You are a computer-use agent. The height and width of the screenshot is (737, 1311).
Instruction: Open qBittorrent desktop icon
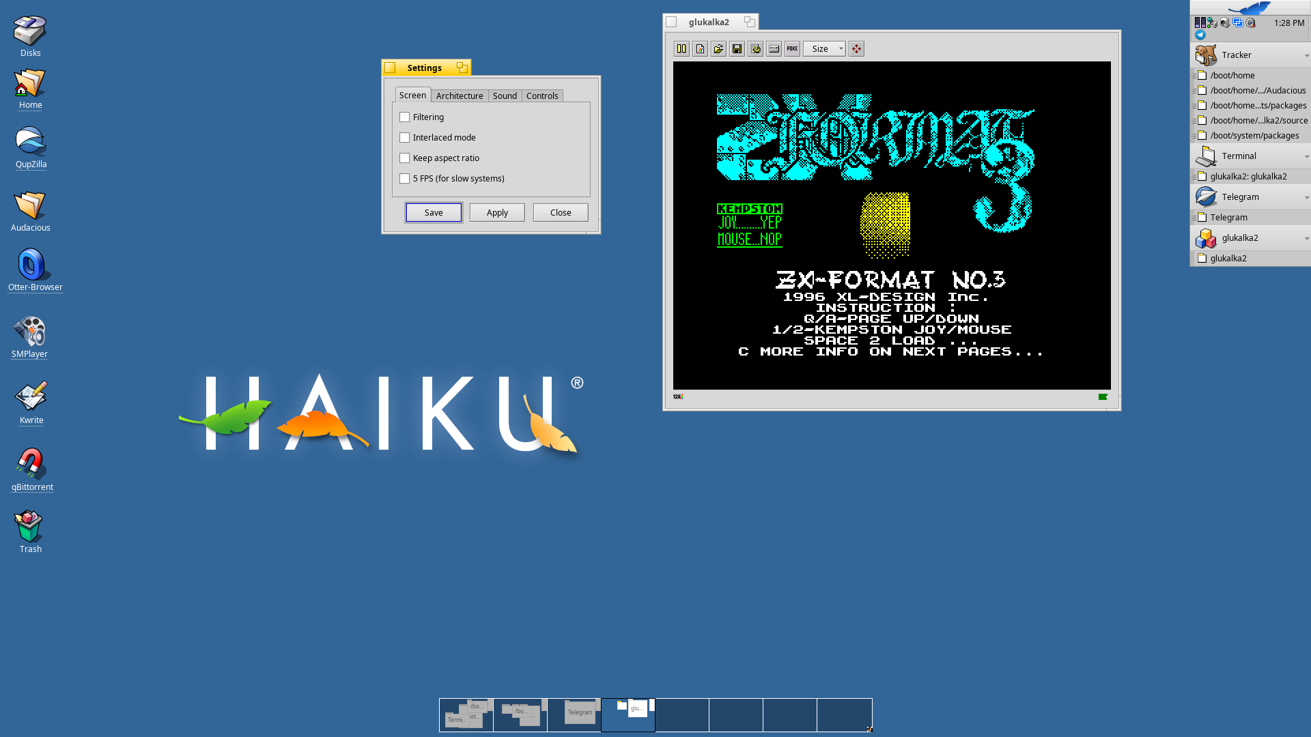[31, 469]
